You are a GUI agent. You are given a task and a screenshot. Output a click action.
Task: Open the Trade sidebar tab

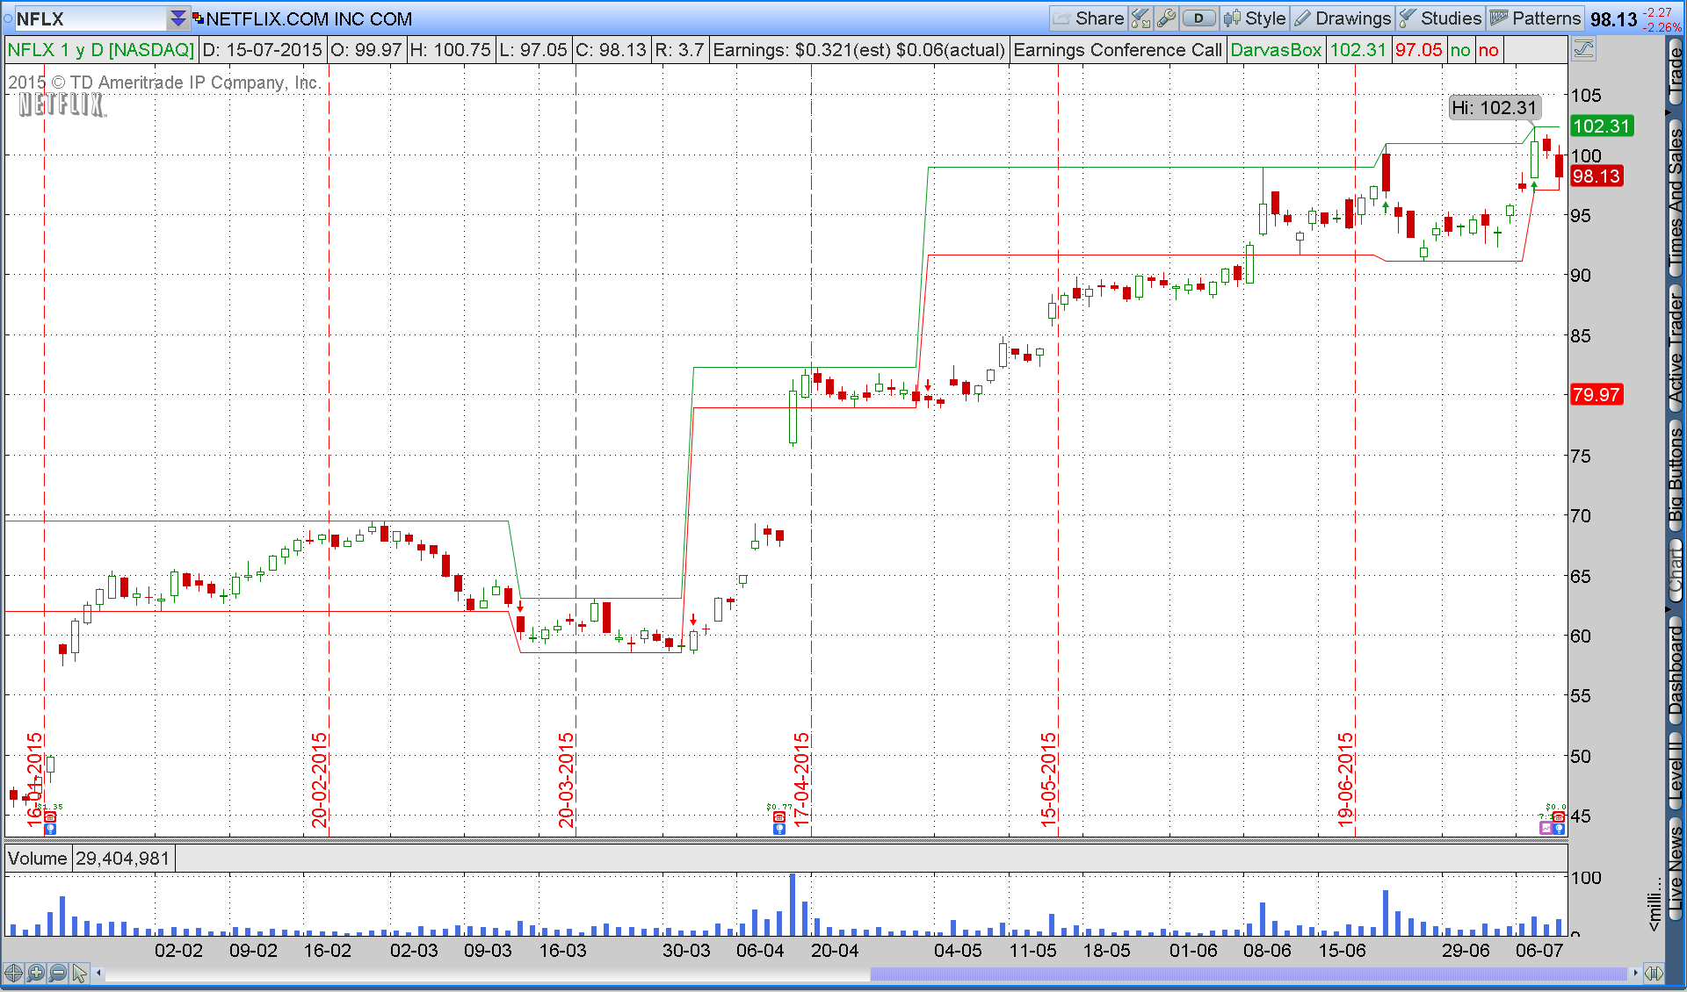pyautogui.click(x=1676, y=72)
